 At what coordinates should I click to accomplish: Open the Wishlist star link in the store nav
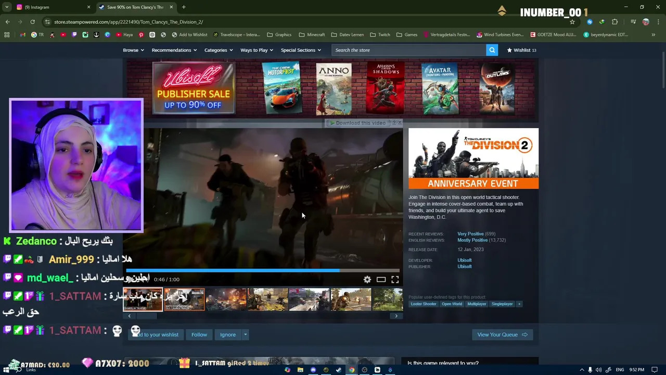(x=521, y=50)
